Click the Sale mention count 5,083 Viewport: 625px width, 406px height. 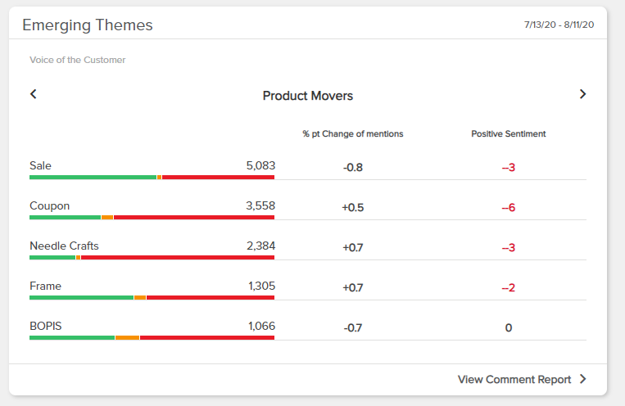tap(260, 165)
